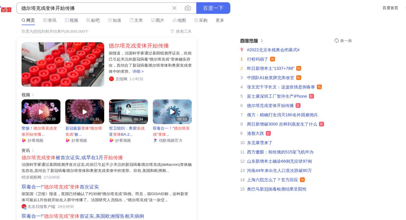Open camera image search icon
Viewport: 406px width, 220px height.
(x=188, y=8)
